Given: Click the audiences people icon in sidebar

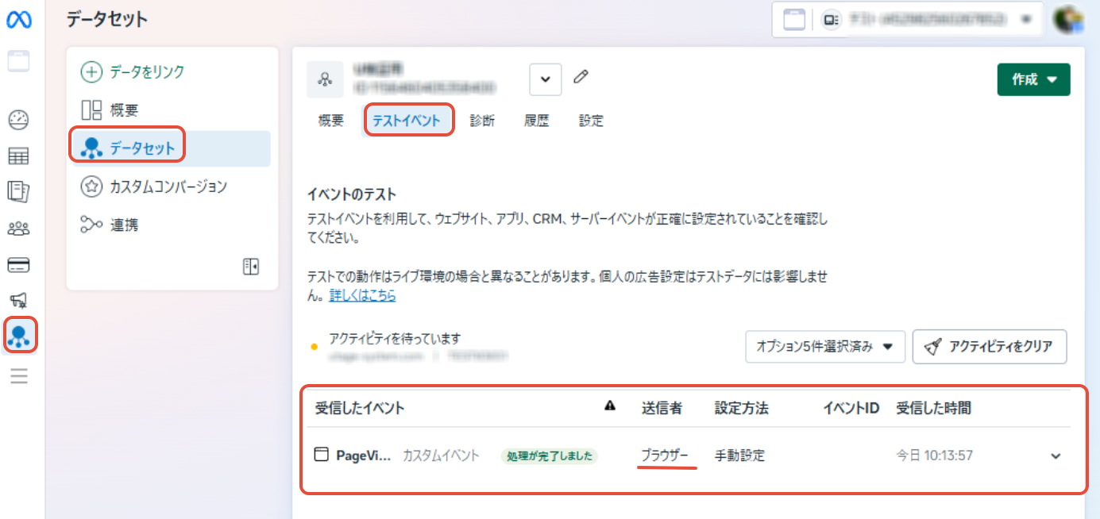Looking at the screenshot, I should point(18,229).
